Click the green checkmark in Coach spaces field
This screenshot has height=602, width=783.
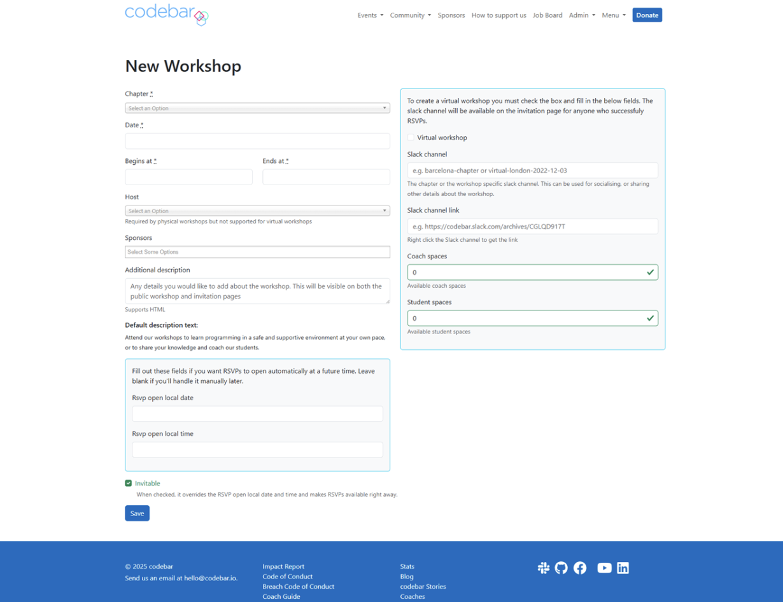pyautogui.click(x=650, y=272)
